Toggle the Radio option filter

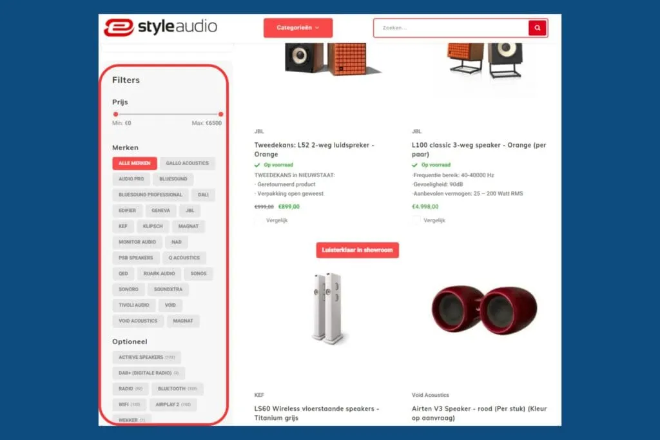[x=130, y=388]
